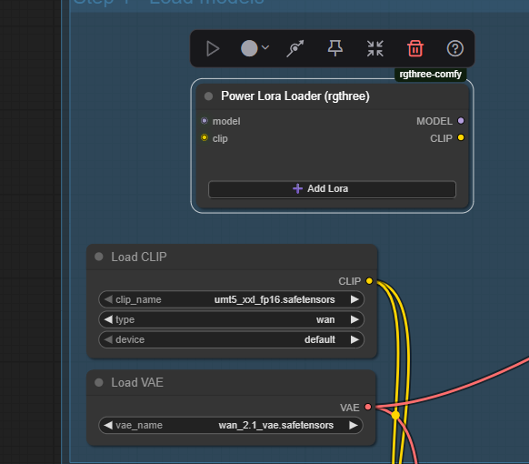This screenshot has height=464, width=529.
Task: Pin the Power Lora Loader node
Action: tap(335, 48)
